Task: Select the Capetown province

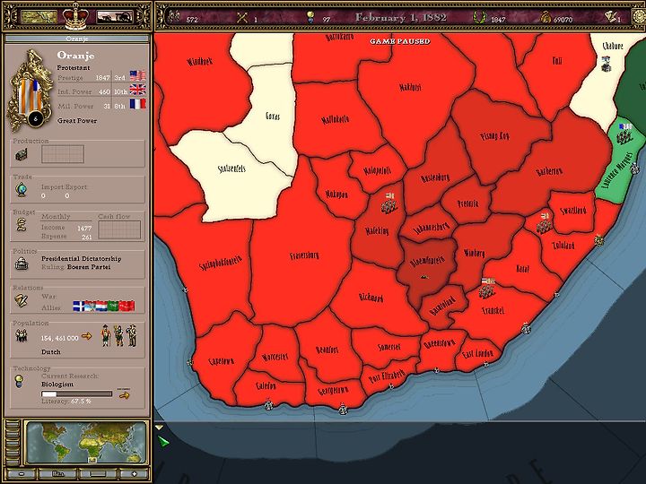Action: pyautogui.click(x=222, y=361)
